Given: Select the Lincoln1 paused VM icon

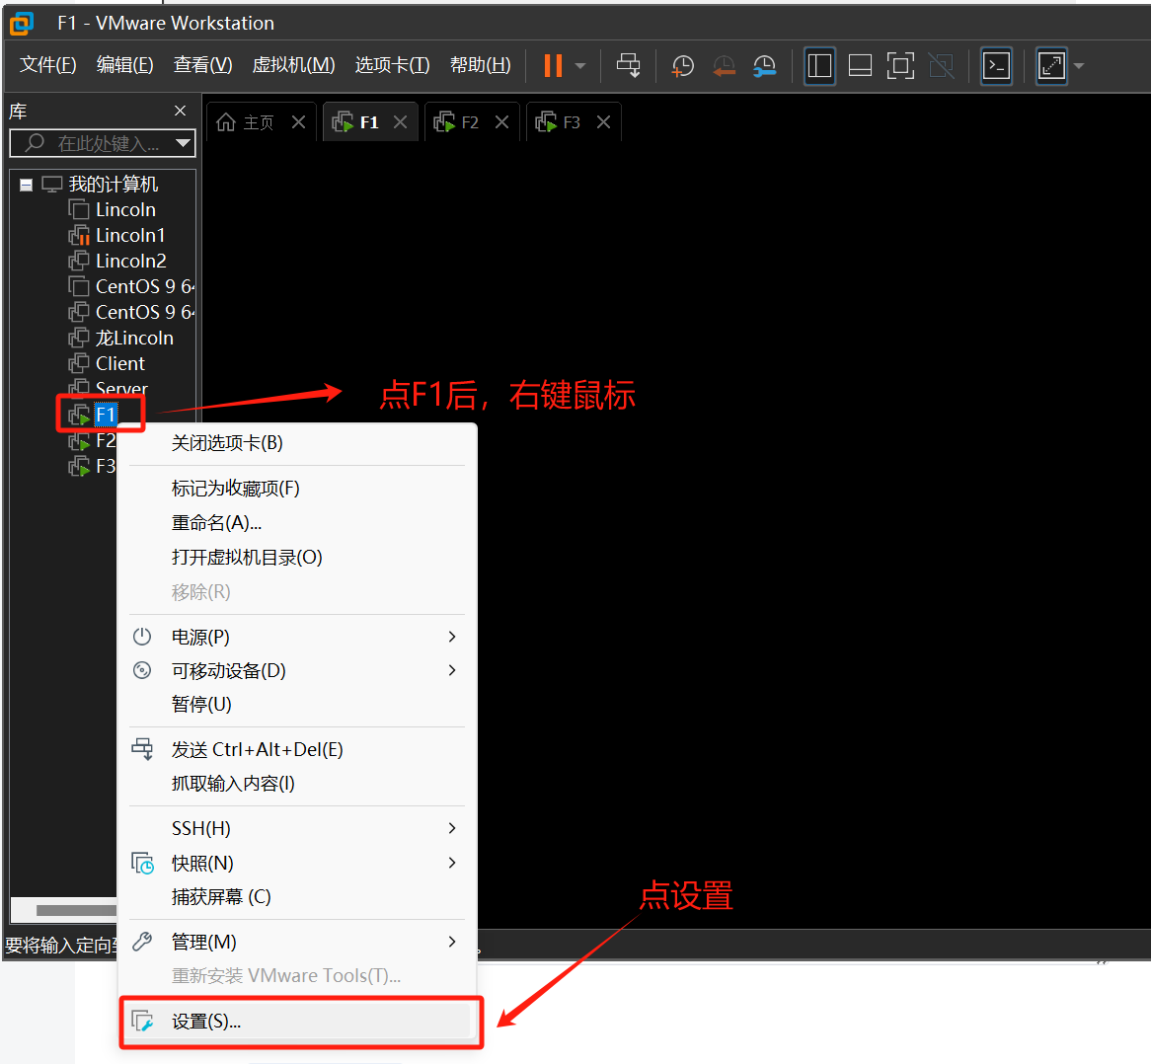Looking at the screenshot, I should 79,236.
